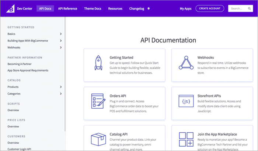Click the App Marketplace grid icon
The width and height of the screenshot is (258, 151).
click(x=186, y=139)
